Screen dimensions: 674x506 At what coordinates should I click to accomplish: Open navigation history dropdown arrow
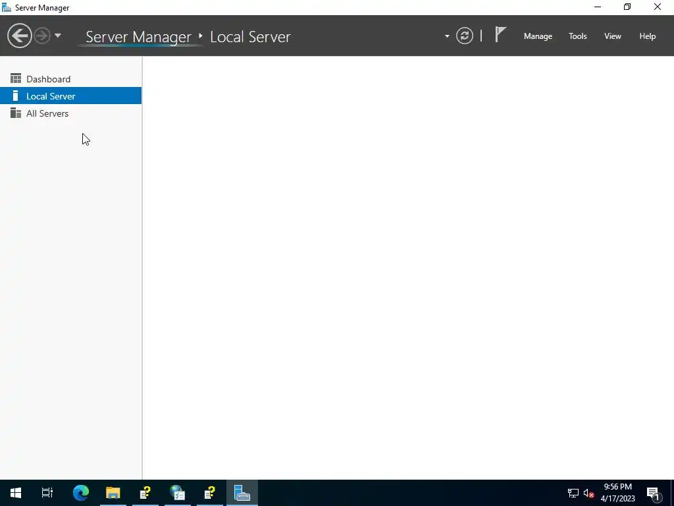click(58, 36)
